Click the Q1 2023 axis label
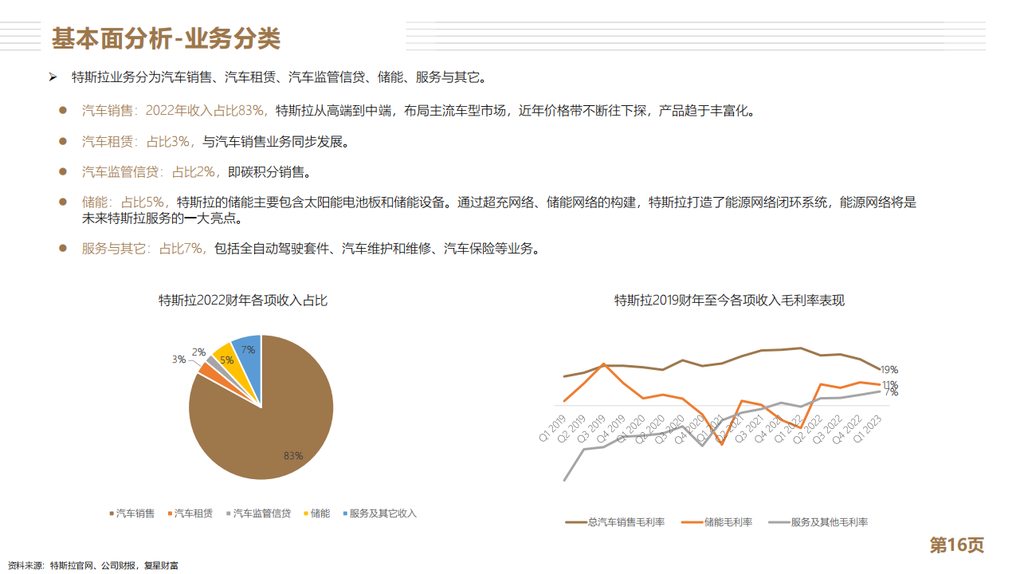Screen dimensions: 1020x574 [867, 427]
